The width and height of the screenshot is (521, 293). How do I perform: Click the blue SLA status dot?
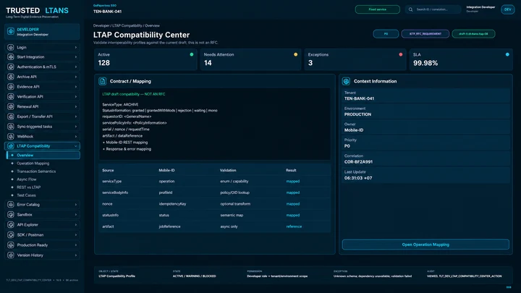507,54
